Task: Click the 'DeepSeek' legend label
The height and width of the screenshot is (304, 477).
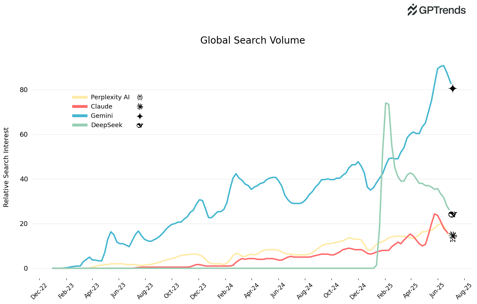Action: [x=107, y=125]
